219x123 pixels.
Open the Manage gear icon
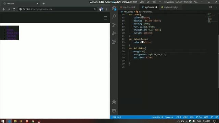point(114,111)
